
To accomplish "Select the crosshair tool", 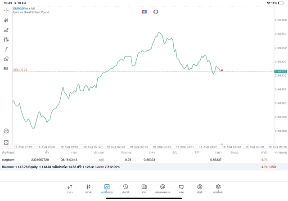I will coord(6,11).
